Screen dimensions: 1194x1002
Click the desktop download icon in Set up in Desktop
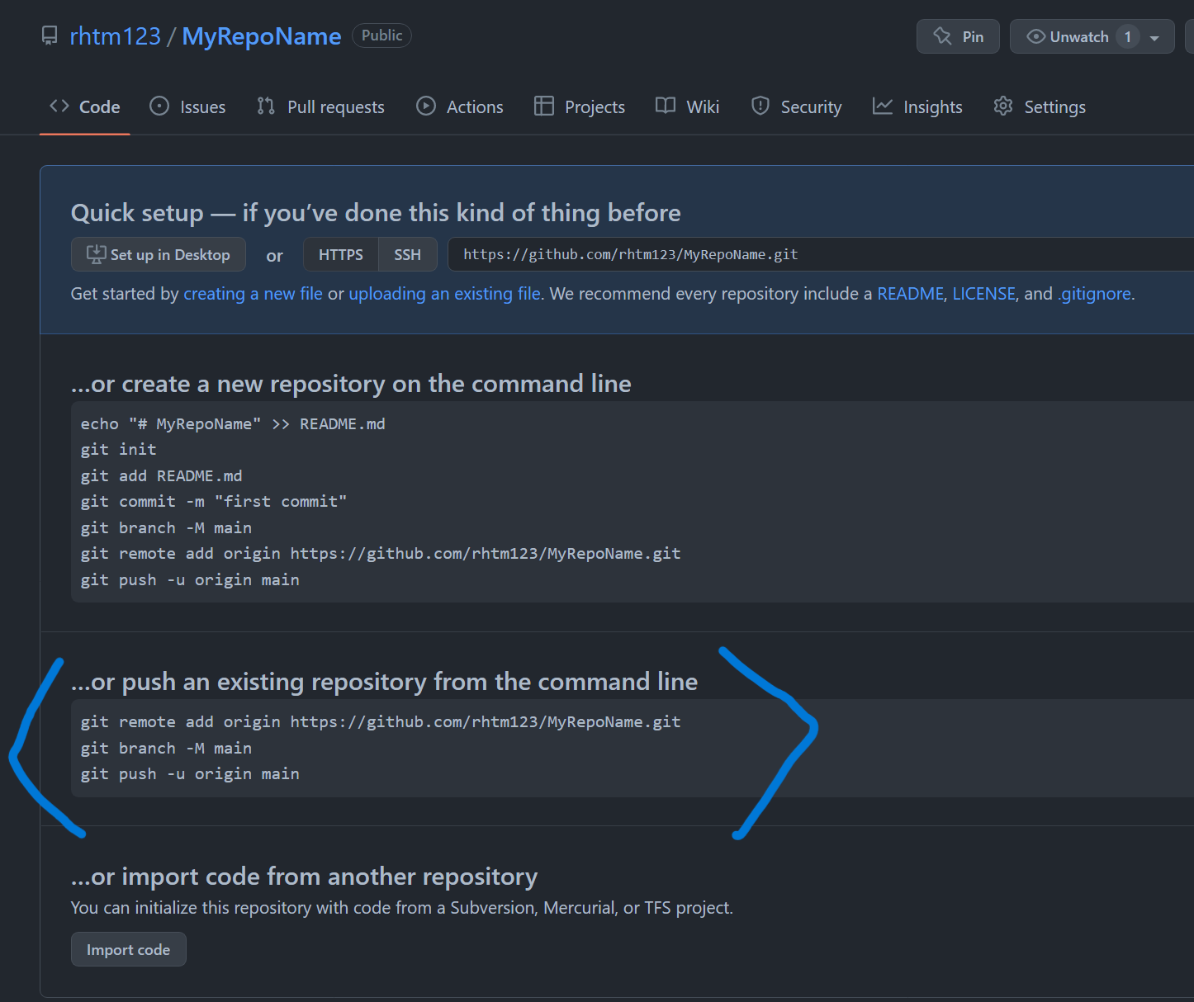[x=97, y=254]
